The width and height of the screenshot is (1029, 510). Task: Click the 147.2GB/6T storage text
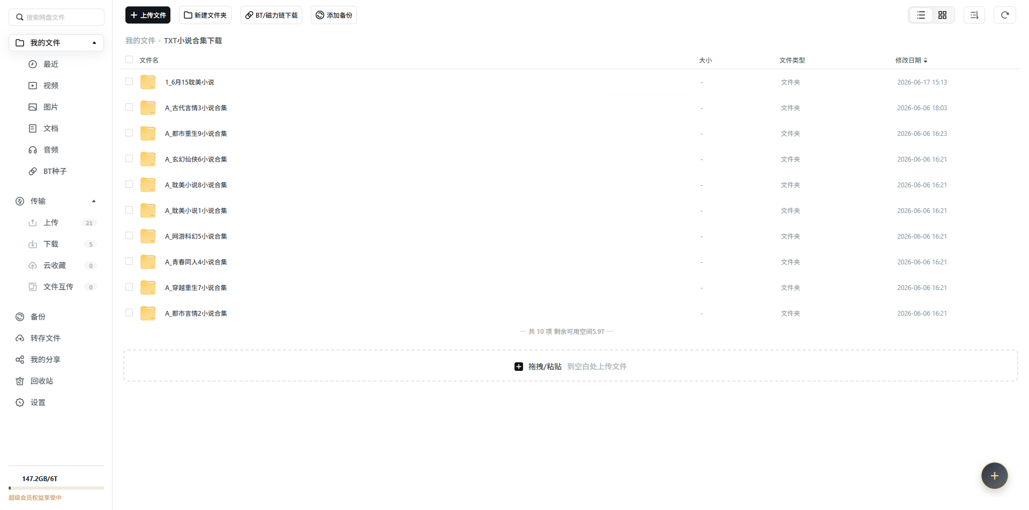40,479
